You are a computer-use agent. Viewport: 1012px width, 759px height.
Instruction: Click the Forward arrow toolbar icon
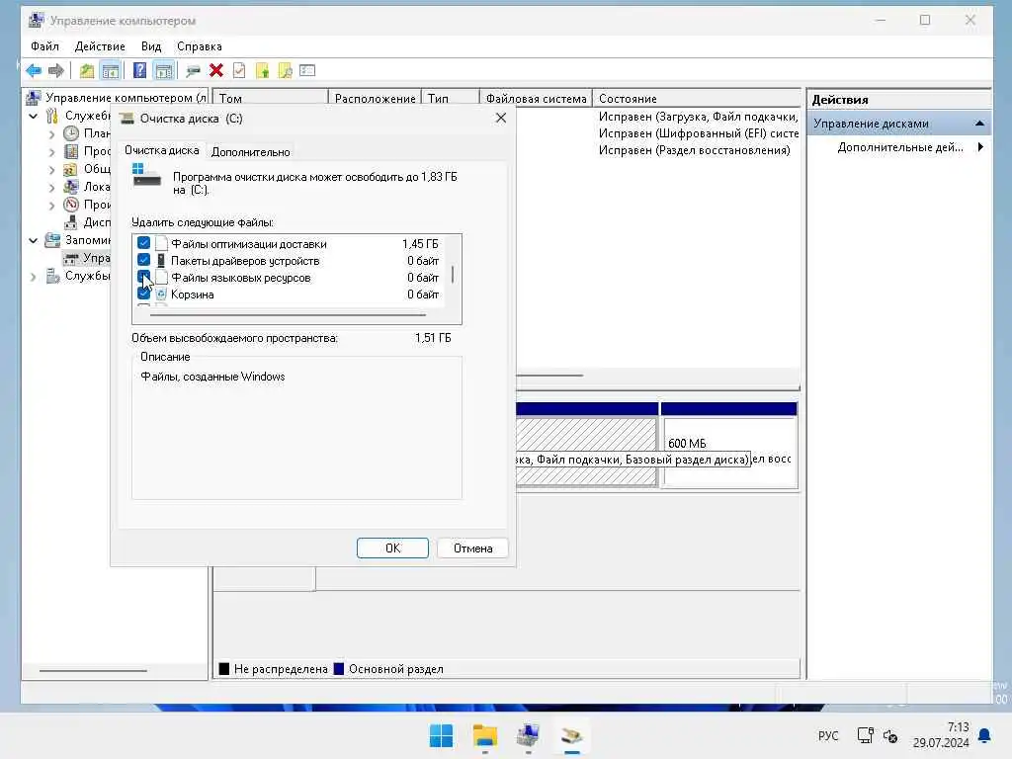[56, 70]
